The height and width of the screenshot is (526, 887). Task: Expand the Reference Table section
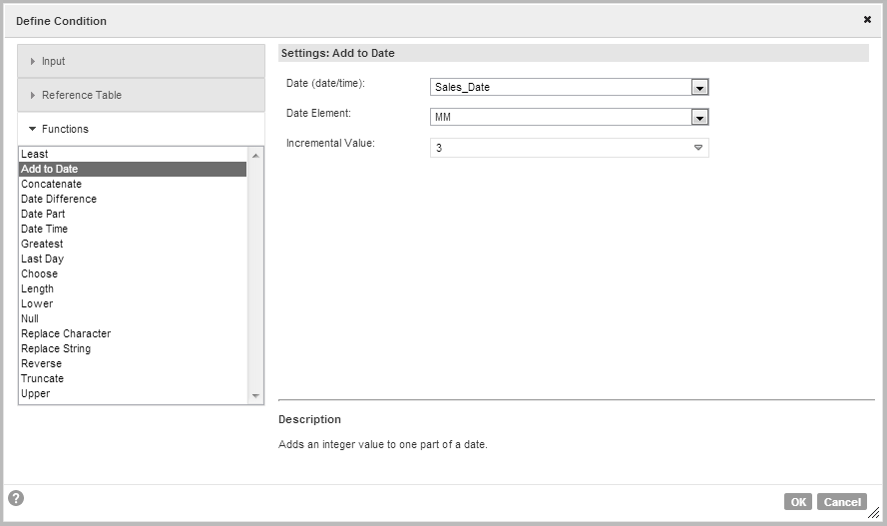[x=141, y=95]
